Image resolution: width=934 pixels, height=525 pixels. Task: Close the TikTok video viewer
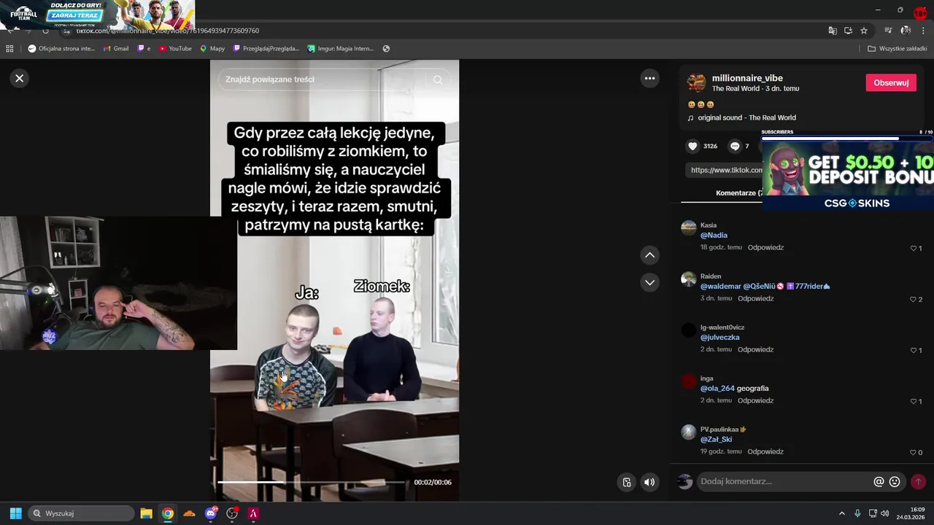click(20, 78)
